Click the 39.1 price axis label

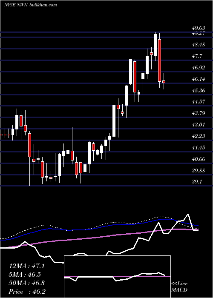197,182
